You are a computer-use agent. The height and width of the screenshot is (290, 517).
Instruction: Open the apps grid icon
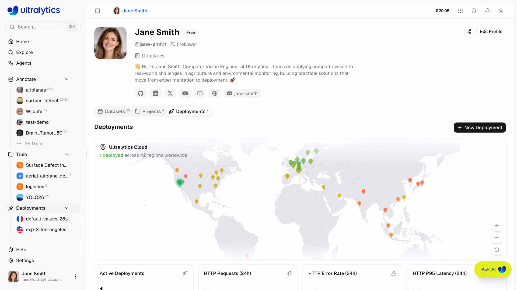point(460,11)
